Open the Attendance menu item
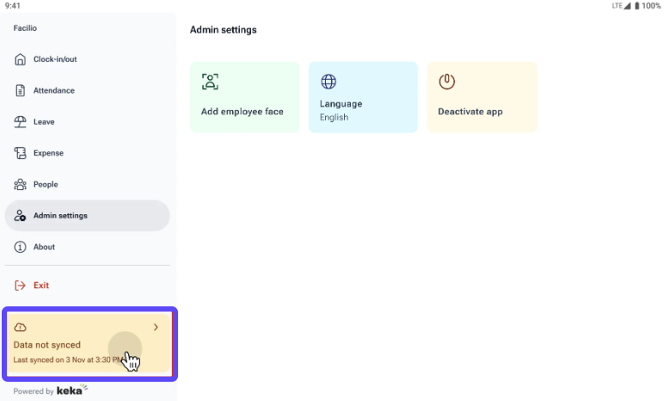669x401 pixels. pyautogui.click(x=54, y=90)
